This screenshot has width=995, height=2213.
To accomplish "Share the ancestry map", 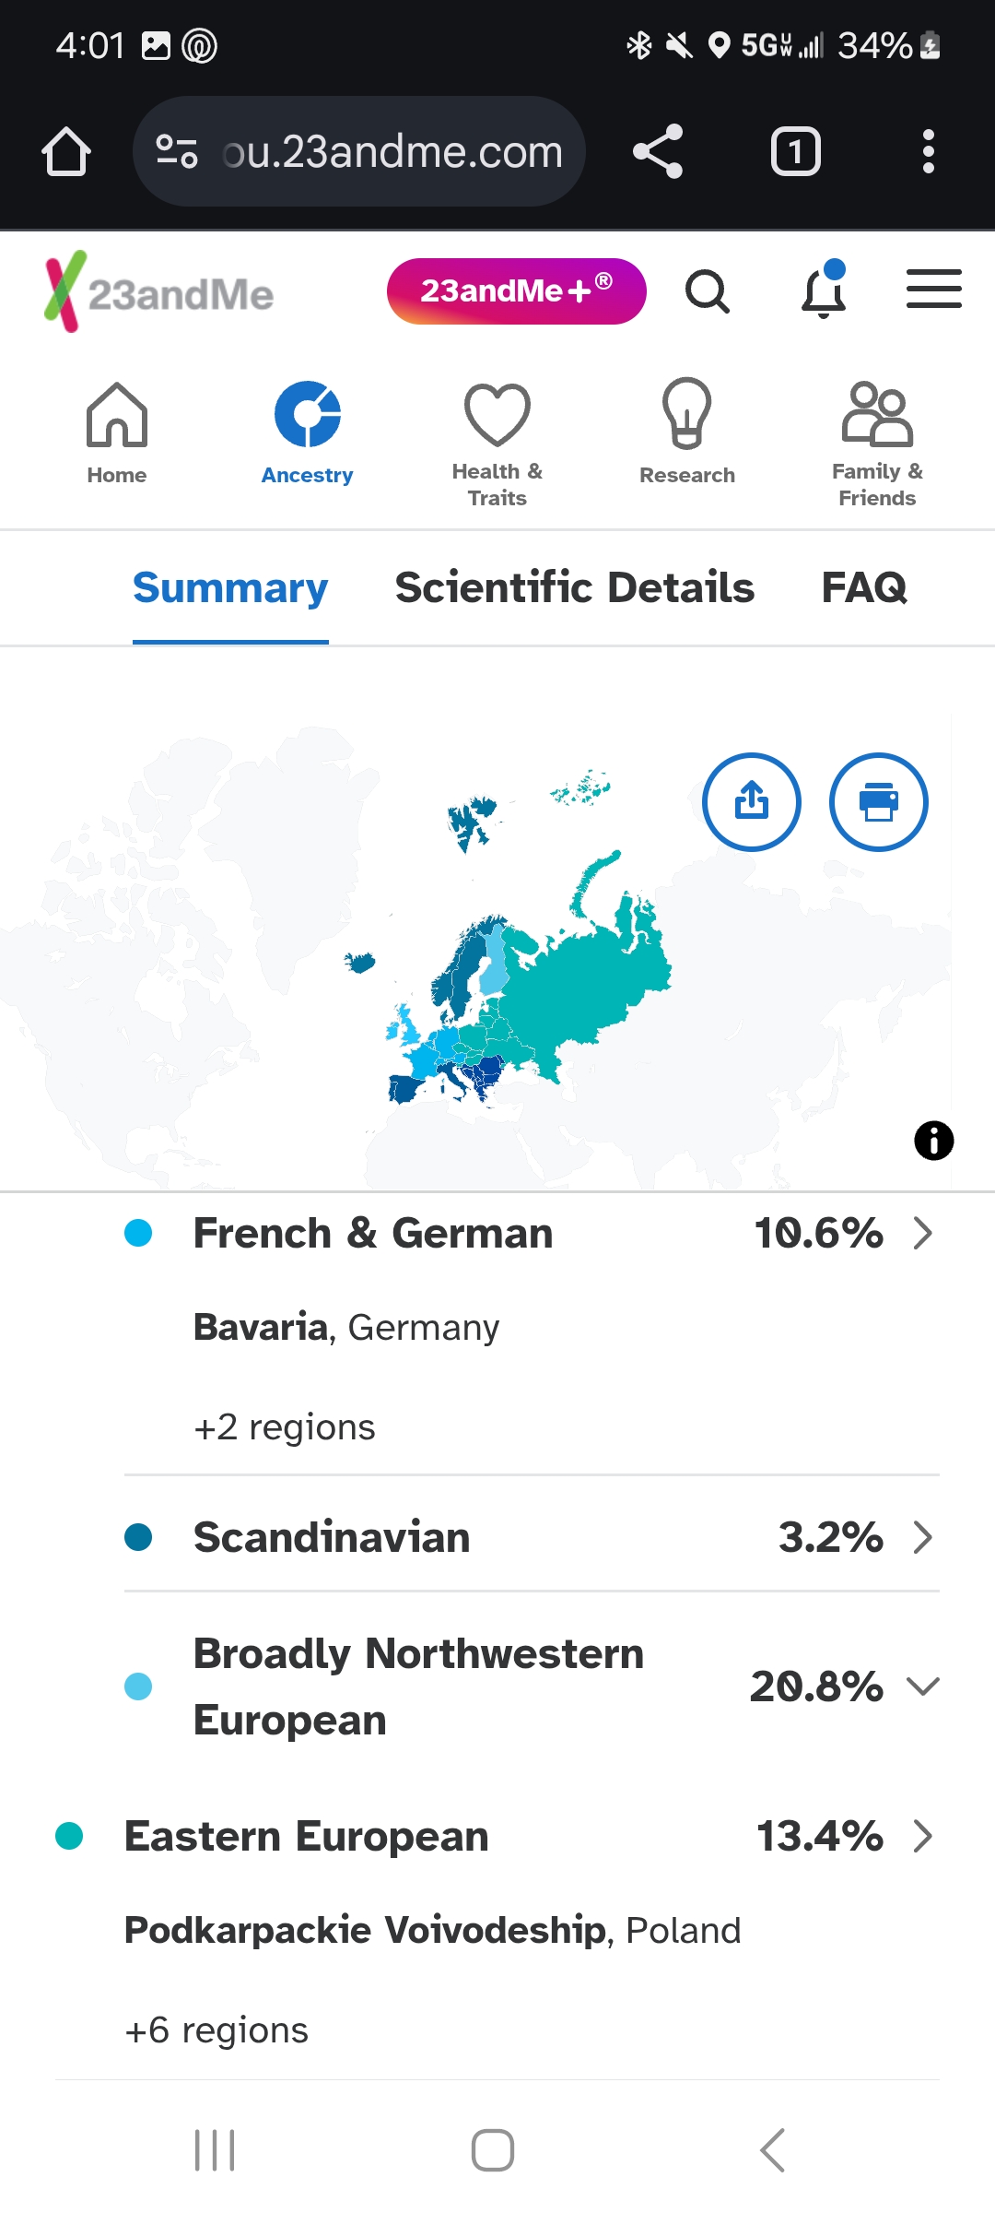I will point(752,802).
